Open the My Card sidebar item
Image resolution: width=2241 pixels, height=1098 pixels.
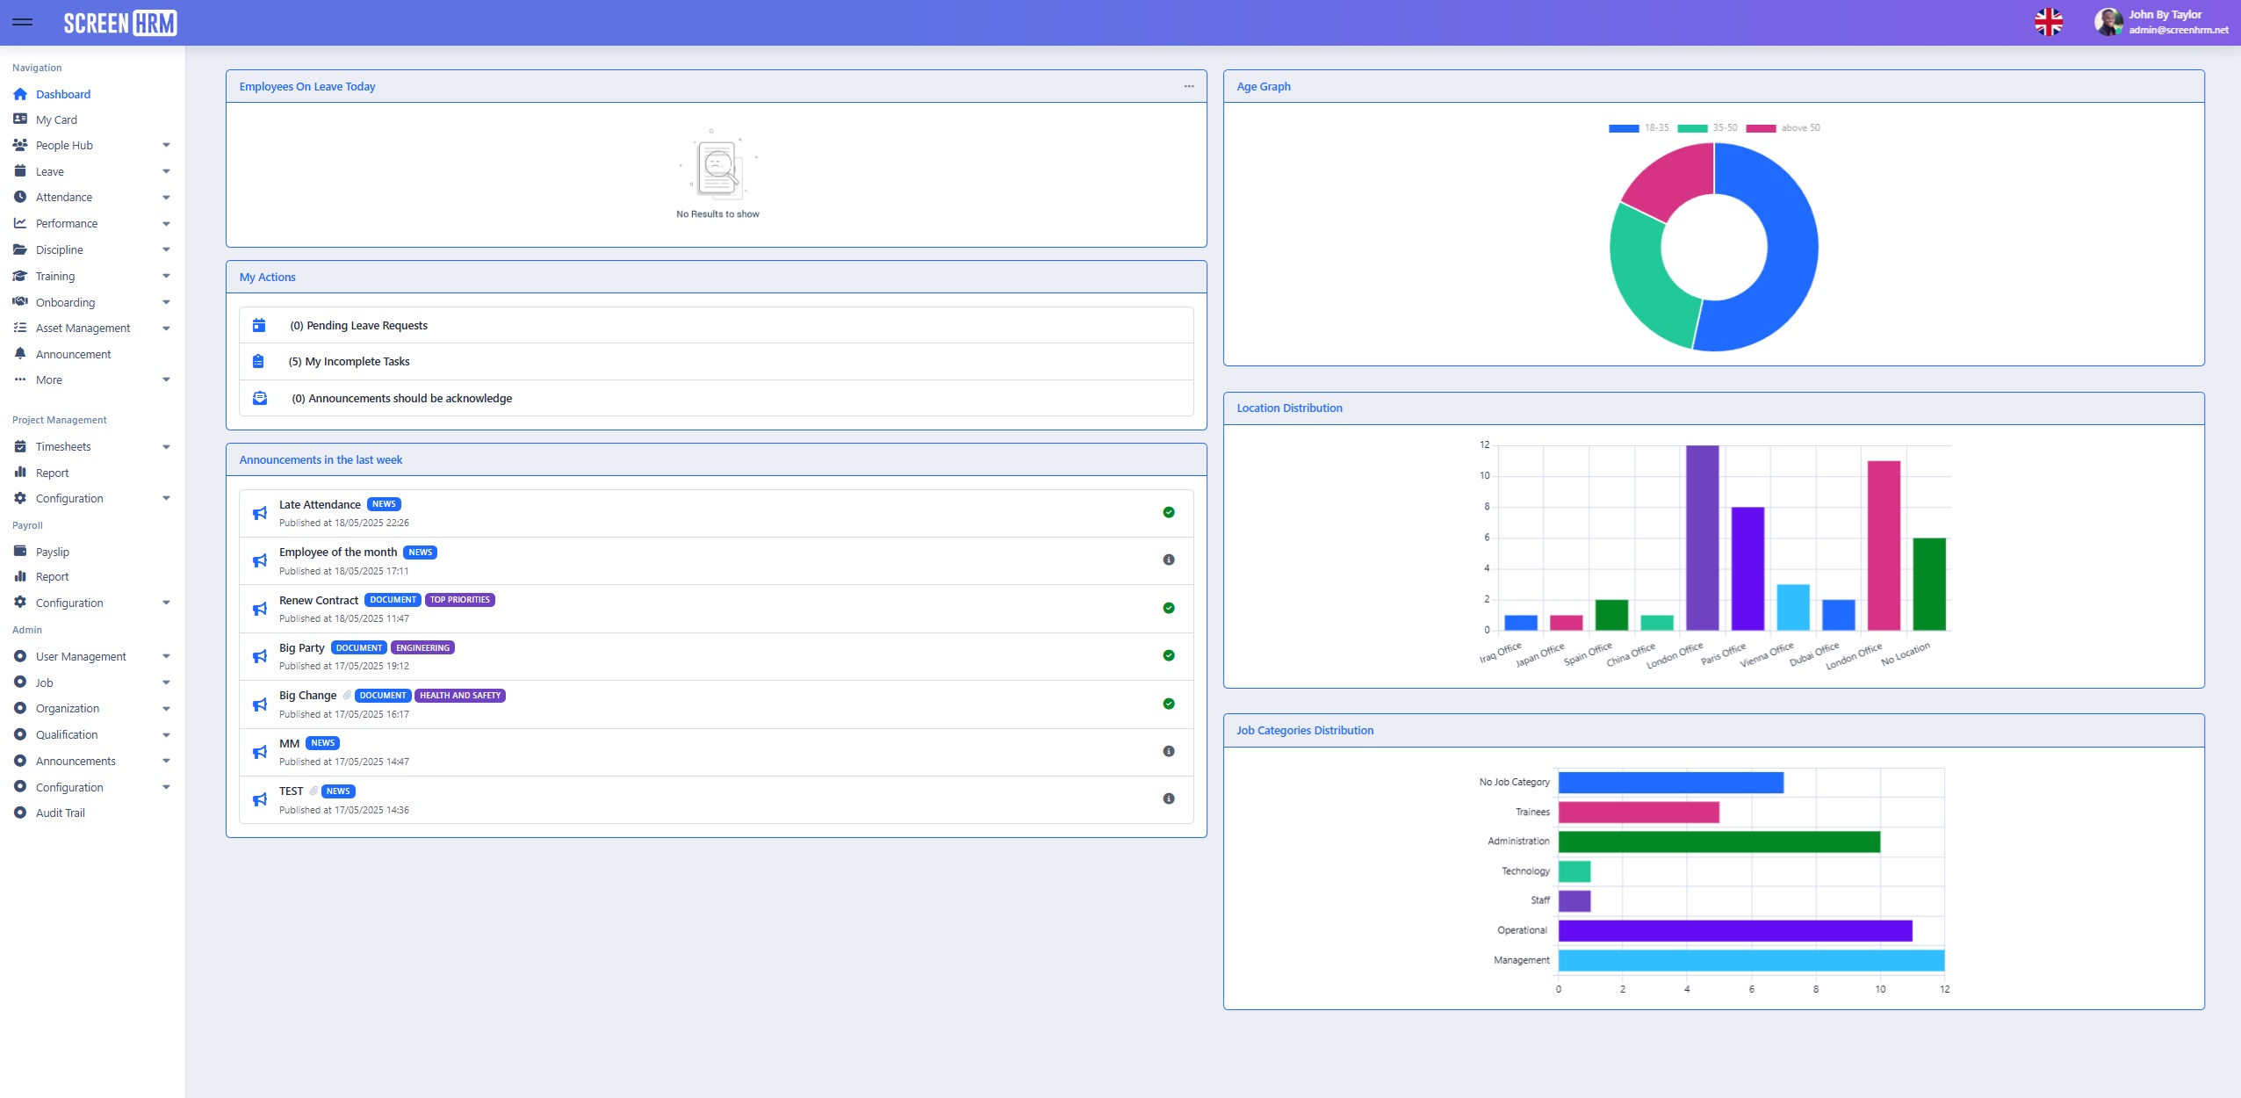click(x=56, y=120)
